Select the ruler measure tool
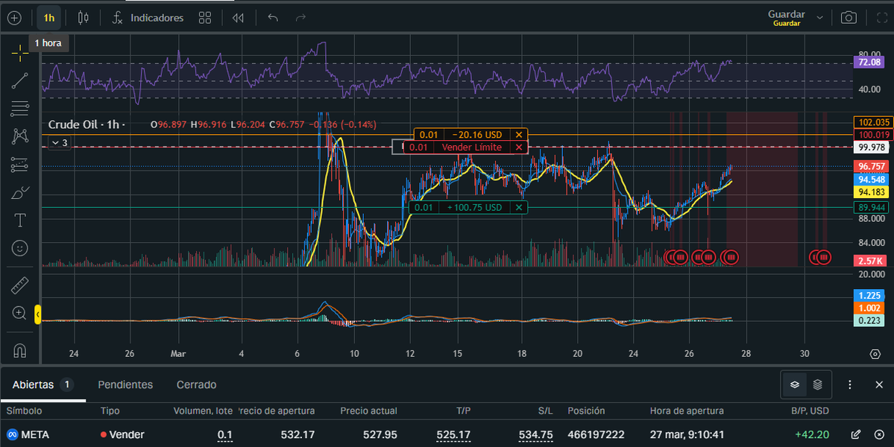This screenshot has height=447, width=894. 20,285
